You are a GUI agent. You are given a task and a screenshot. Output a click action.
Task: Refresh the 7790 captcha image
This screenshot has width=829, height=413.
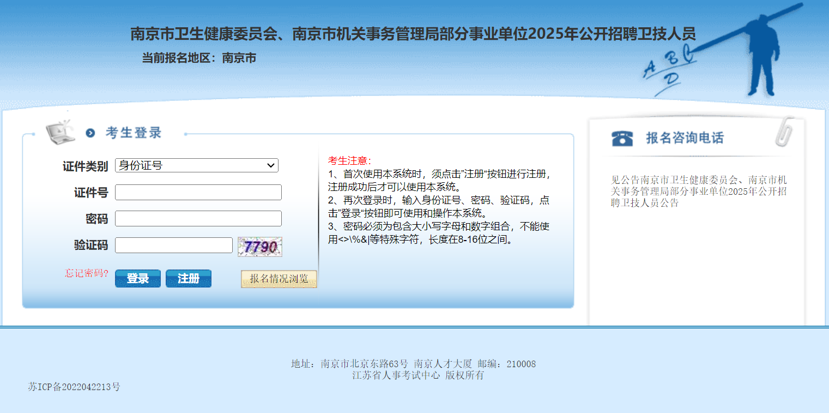pos(260,247)
